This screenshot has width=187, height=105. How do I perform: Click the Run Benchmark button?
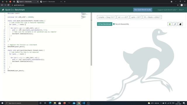pyautogui.click(x=105, y=24)
